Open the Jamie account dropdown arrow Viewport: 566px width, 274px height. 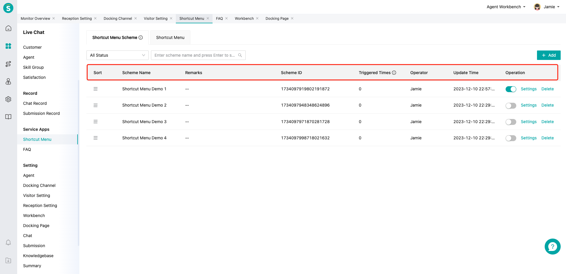tap(558, 7)
